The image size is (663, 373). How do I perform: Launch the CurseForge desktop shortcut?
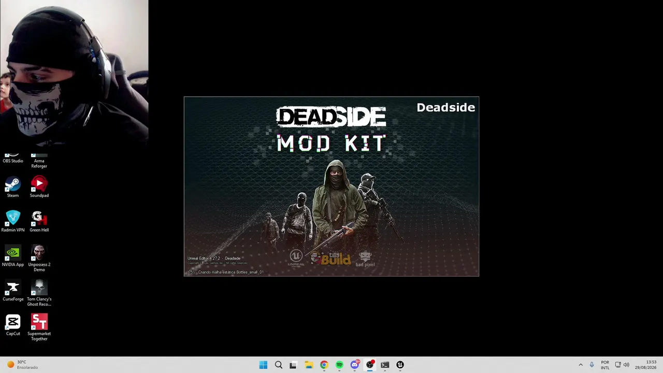click(13, 291)
